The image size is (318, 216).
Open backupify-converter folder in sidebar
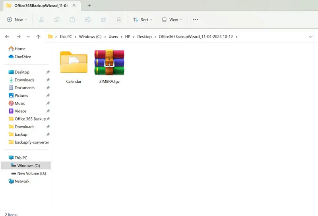pos(29,142)
